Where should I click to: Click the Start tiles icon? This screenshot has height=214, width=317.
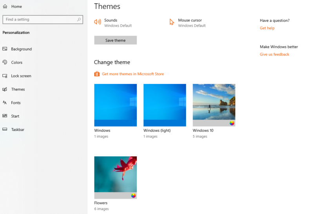[x=5, y=116]
